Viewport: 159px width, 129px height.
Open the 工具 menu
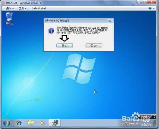(x=23, y=8)
